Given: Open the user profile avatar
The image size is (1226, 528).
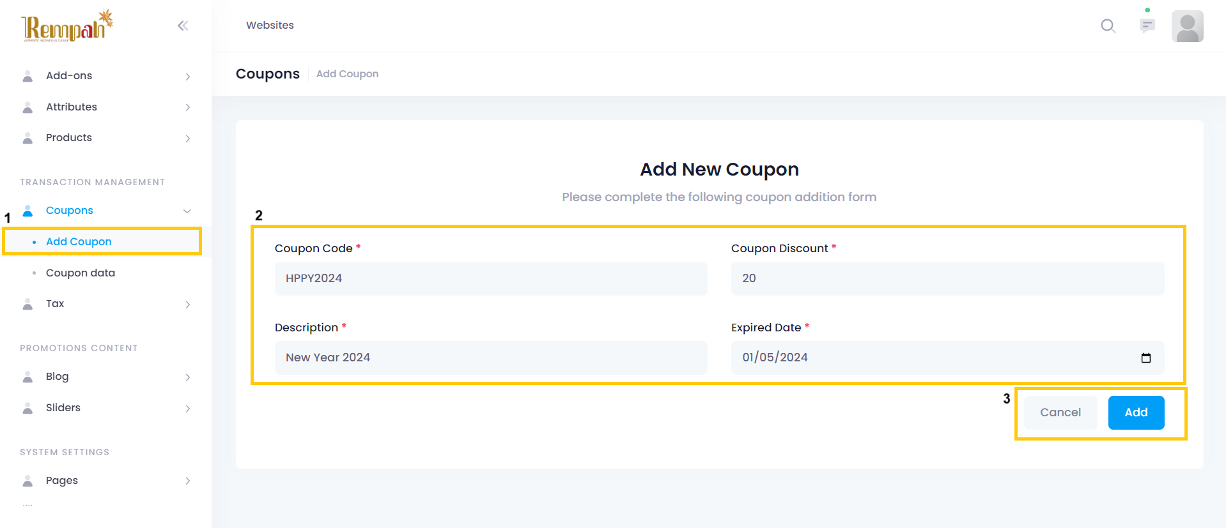Looking at the screenshot, I should pyautogui.click(x=1187, y=26).
